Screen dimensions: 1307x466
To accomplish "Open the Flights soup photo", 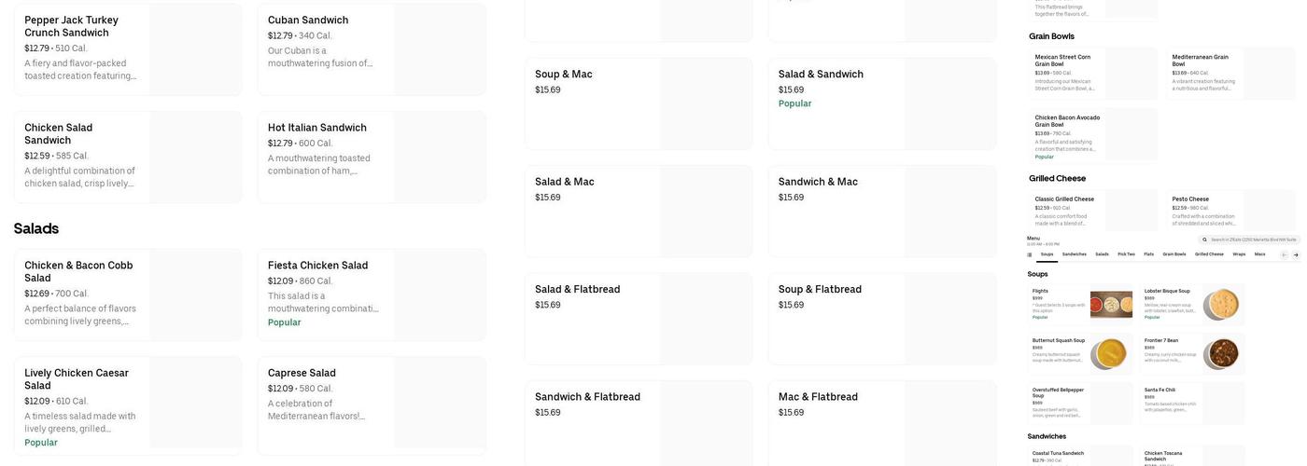I will coord(1111,305).
